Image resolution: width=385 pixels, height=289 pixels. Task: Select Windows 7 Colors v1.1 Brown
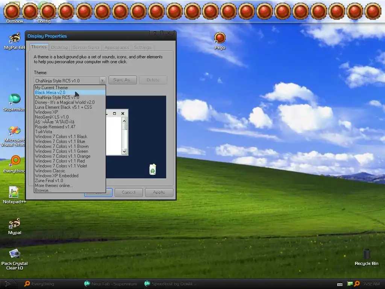click(x=70, y=146)
